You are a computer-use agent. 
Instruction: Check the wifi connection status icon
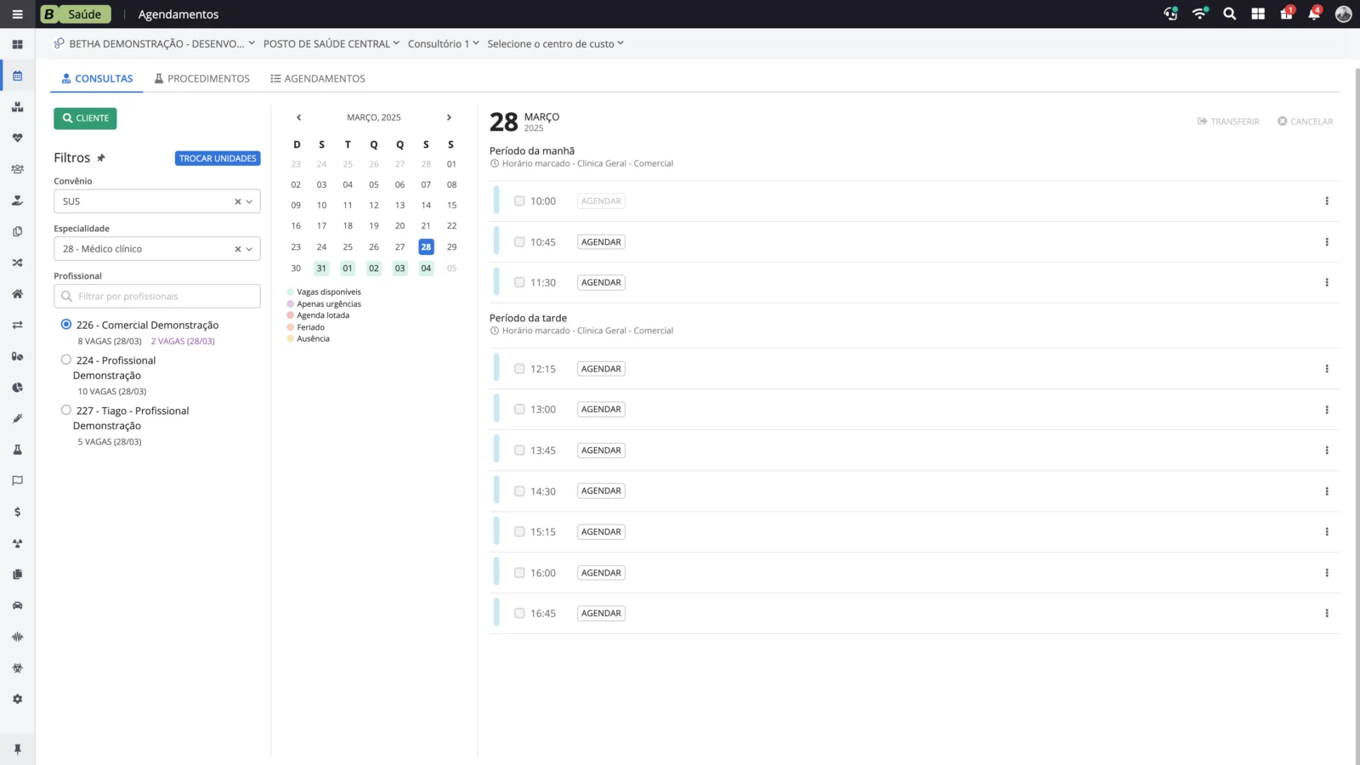pos(1199,14)
